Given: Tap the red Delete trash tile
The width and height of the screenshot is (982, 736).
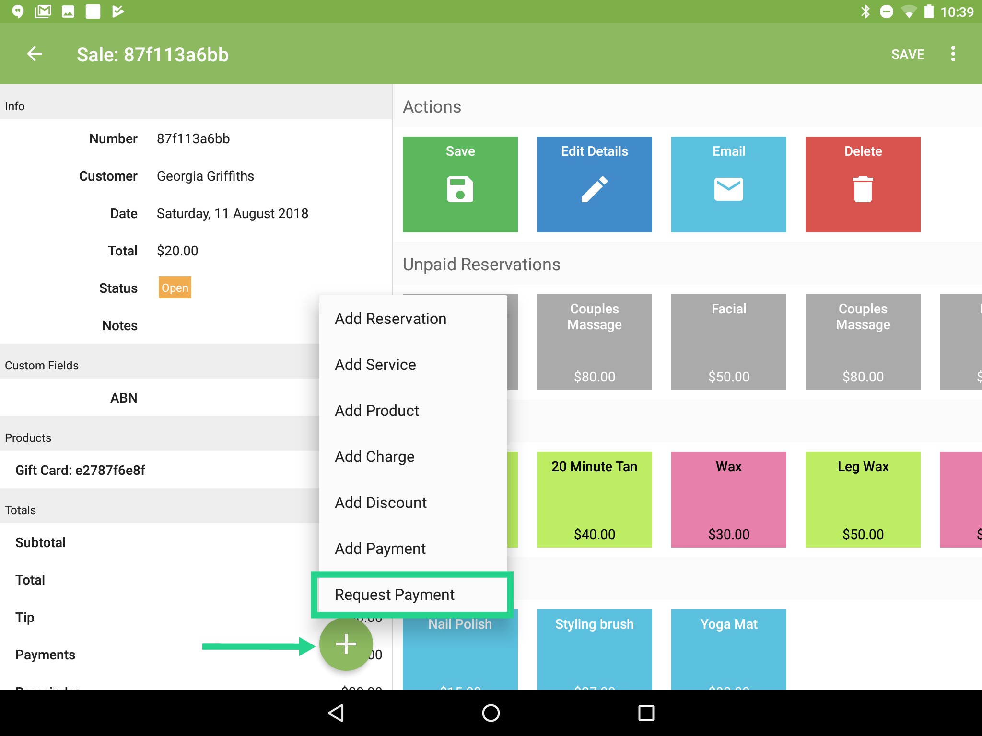Looking at the screenshot, I should pos(863,184).
